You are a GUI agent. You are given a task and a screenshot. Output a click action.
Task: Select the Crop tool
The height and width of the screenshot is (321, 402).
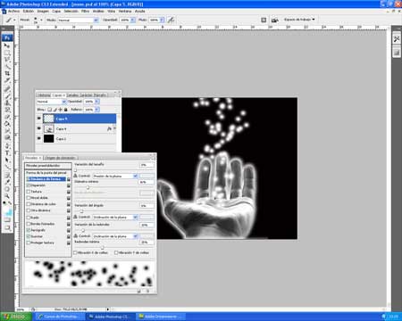click(7, 73)
